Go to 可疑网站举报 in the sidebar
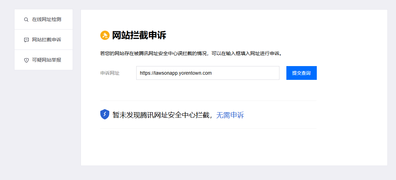The height and width of the screenshot is (180, 396). coord(44,60)
